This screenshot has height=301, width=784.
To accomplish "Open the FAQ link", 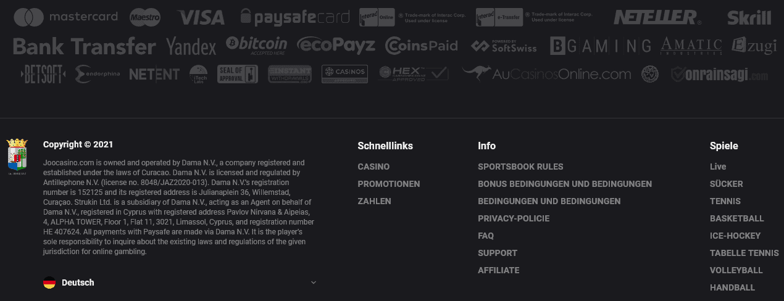I will click(486, 236).
